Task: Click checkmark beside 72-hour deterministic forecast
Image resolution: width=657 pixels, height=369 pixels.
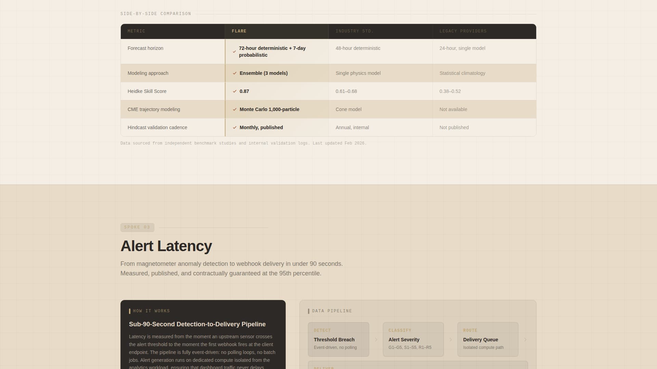Action: coord(234,52)
